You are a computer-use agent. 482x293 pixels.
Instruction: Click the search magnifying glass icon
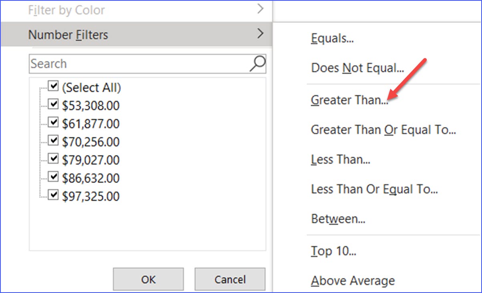pyautogui.click(x=257, y=63)
